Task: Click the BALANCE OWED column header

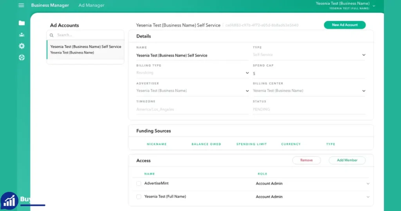Action: (x=206, y=144)
